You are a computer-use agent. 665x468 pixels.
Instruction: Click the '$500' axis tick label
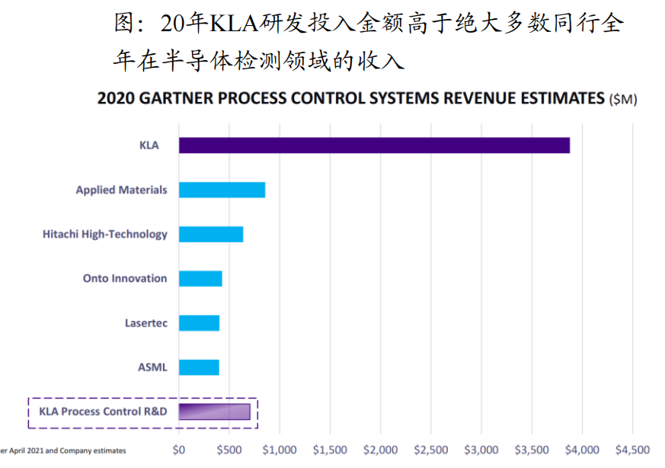click(229, 450)
